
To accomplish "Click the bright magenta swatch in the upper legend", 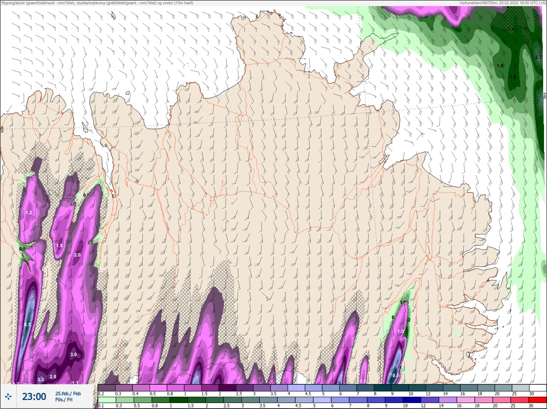I will [x=158, y=388].
